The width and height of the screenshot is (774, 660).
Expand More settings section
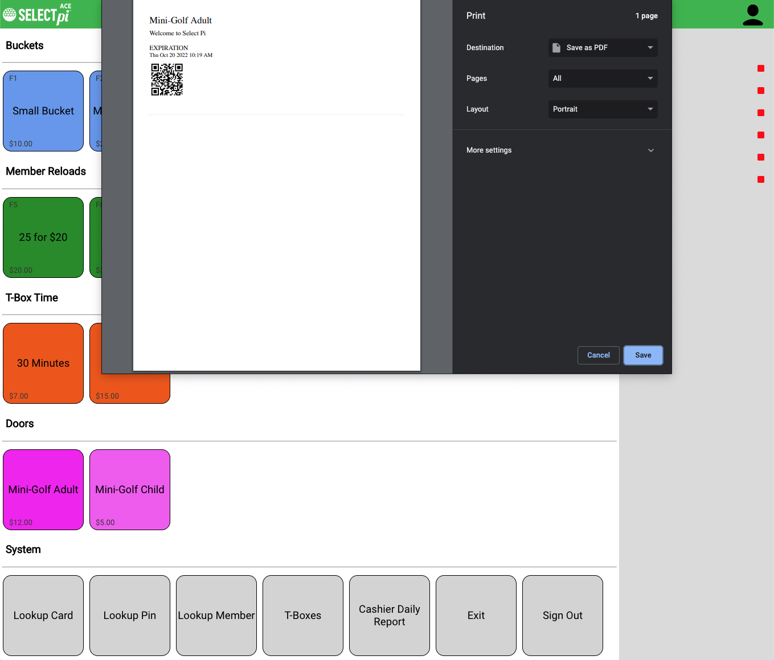click(x=561, y=150)
